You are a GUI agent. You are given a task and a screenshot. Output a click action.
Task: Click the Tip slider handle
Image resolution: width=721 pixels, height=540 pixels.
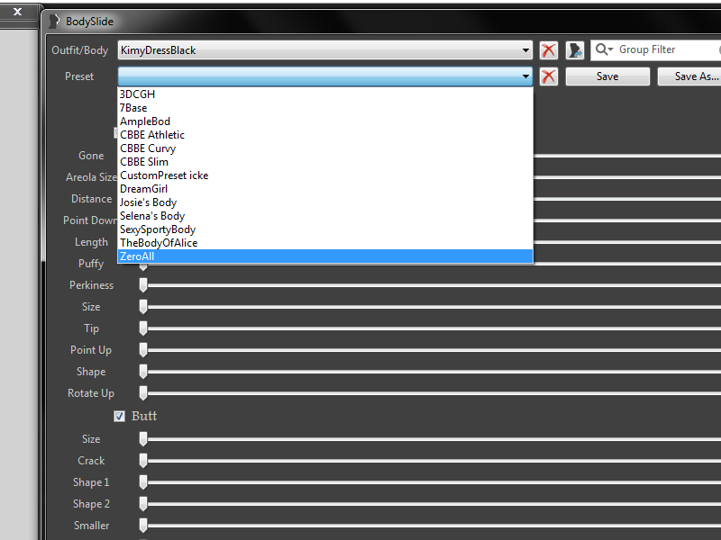(143, 328)
